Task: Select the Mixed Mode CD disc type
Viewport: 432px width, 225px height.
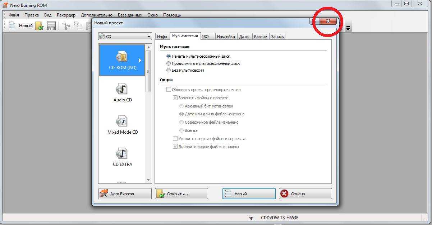Action: [x=122, y=125]
